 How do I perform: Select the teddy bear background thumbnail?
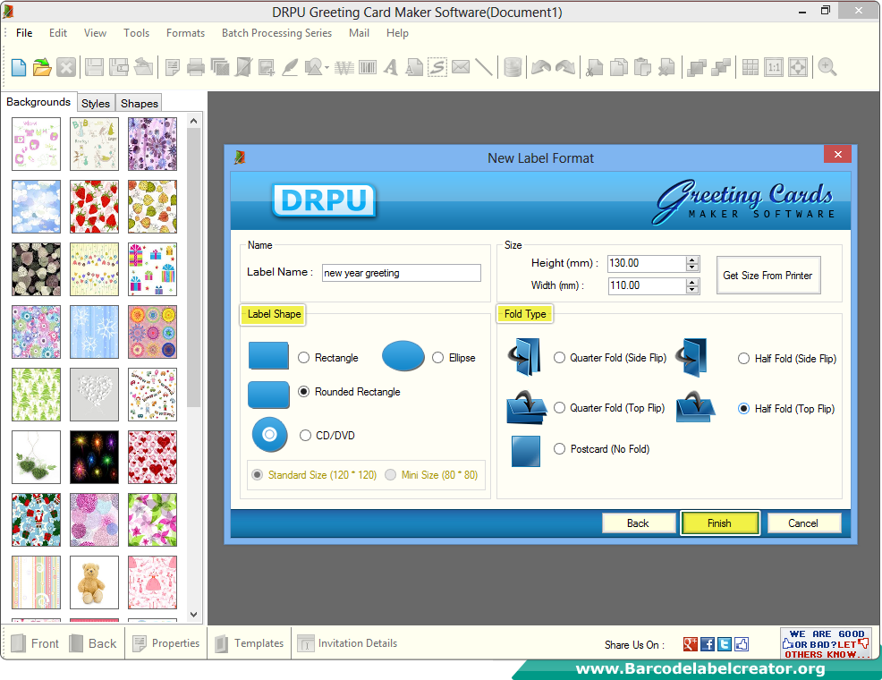pyautogui.click(x=94, y=582)
